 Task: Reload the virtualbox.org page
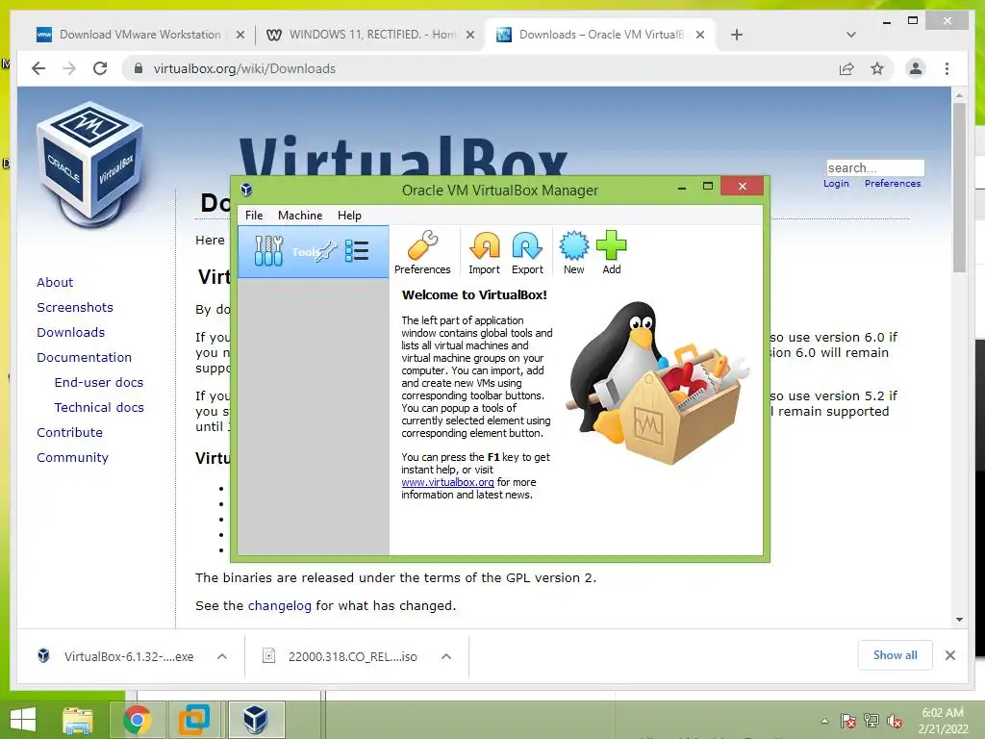click(100, 68)
